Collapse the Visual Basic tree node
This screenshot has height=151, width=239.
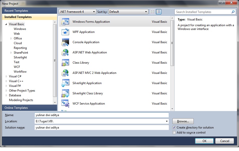click(6, 24)
